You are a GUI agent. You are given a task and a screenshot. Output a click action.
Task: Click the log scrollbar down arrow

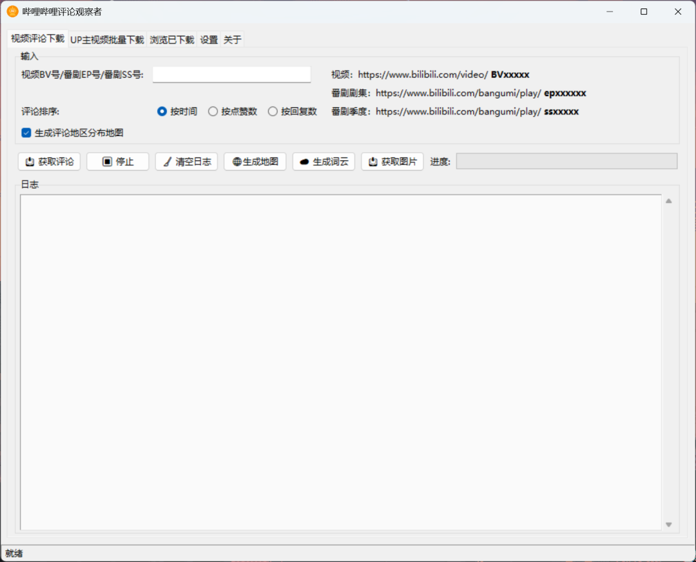point(669,524)
